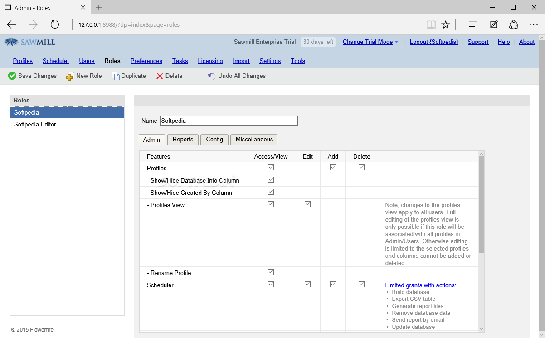Open Import page
Screen dimensions: 545x338
coord(241,61)
